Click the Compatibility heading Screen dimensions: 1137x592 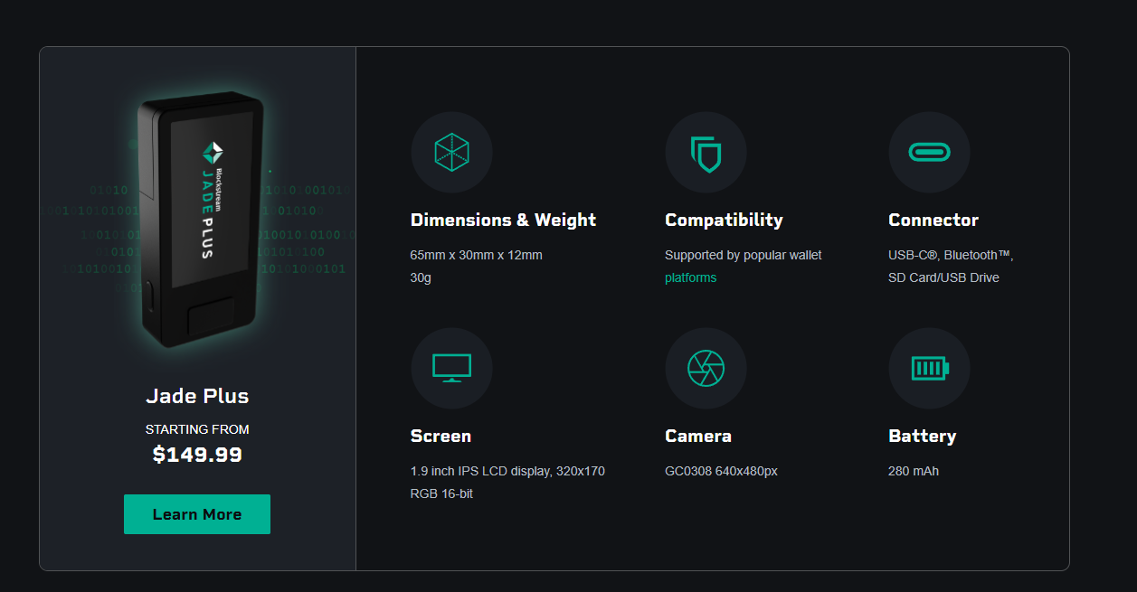(x=724, y=220)
